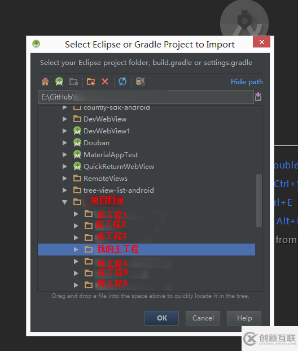Open the path history arrow beside the path field

click(x=258, y=97)
